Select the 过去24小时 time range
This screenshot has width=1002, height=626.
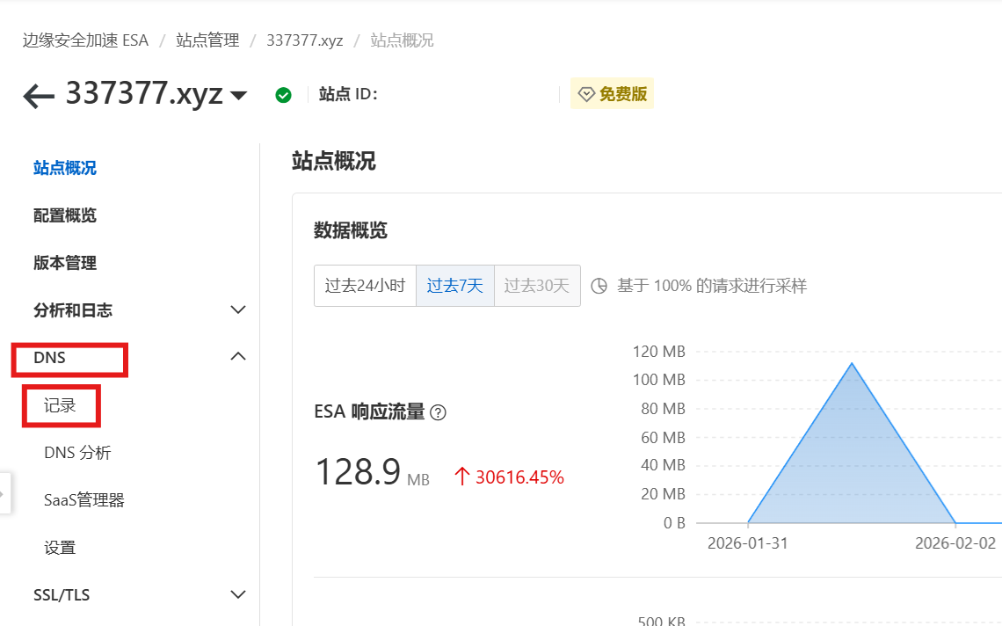click(365, 286)
